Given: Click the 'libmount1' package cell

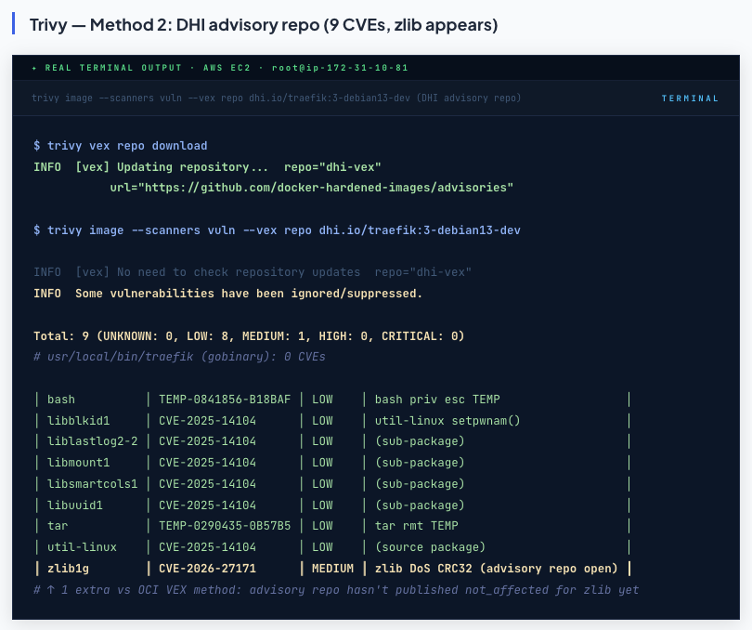Looking at the screenshot, I should pyautogui.click(x=78, y=463).
